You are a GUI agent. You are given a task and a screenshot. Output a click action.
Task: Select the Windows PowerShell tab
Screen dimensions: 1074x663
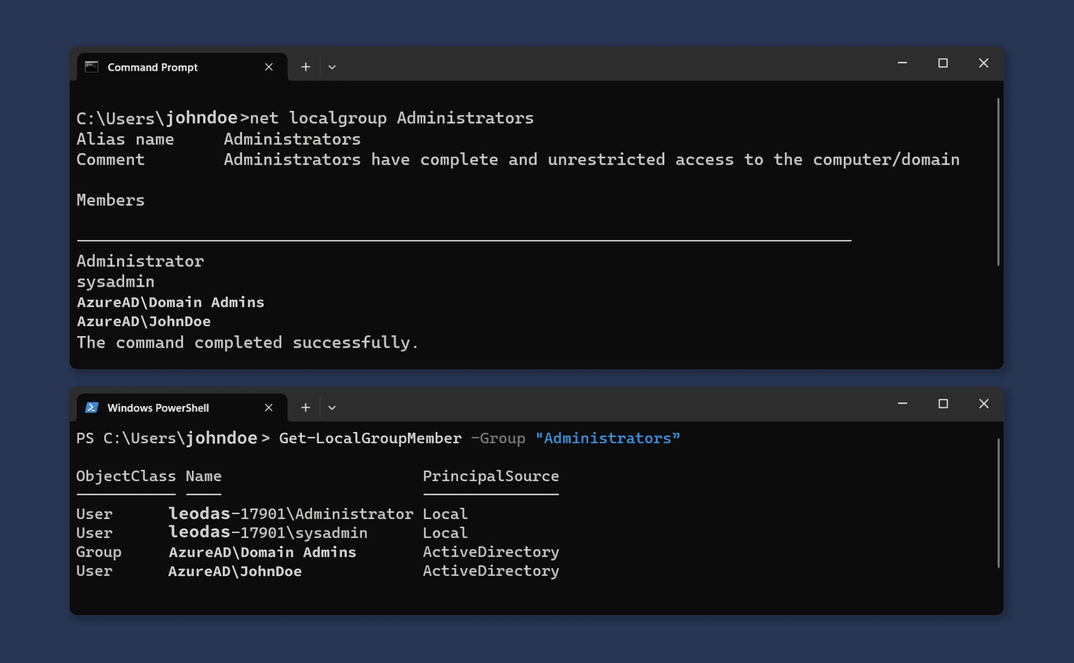point(158,407)
